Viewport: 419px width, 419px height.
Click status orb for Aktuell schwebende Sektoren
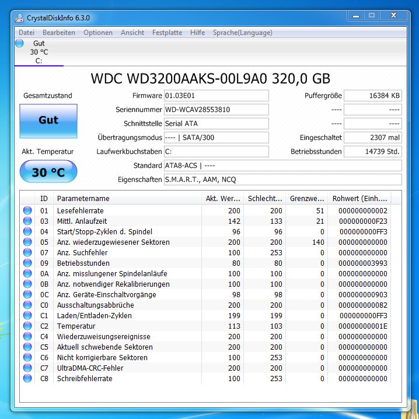click(27, 347)
